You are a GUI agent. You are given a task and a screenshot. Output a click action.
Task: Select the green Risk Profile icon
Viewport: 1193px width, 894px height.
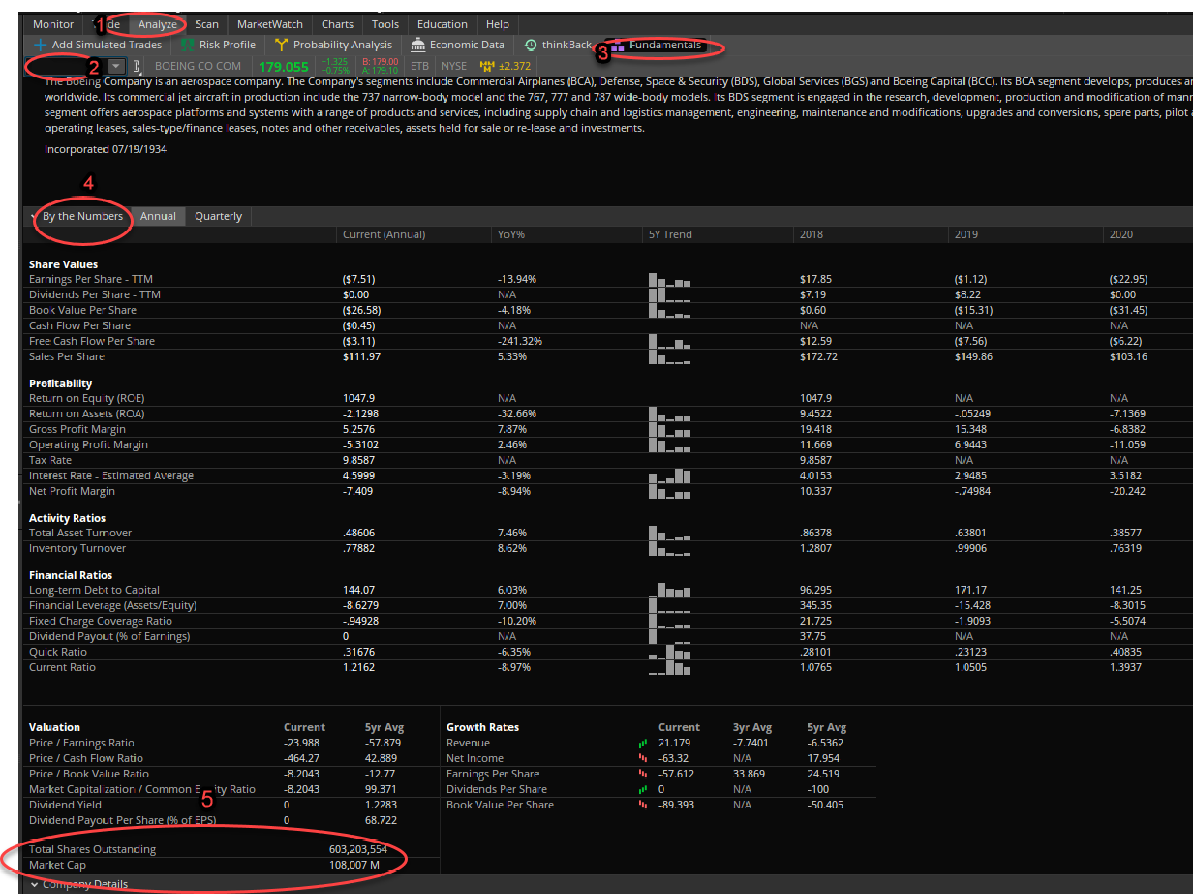[x=188, y=45]
